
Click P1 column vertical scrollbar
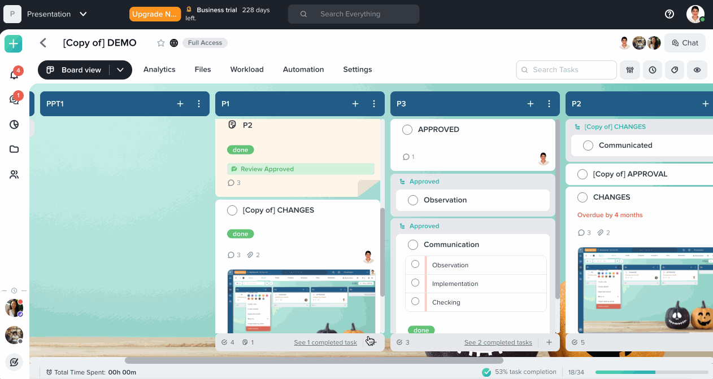point(382,252)
